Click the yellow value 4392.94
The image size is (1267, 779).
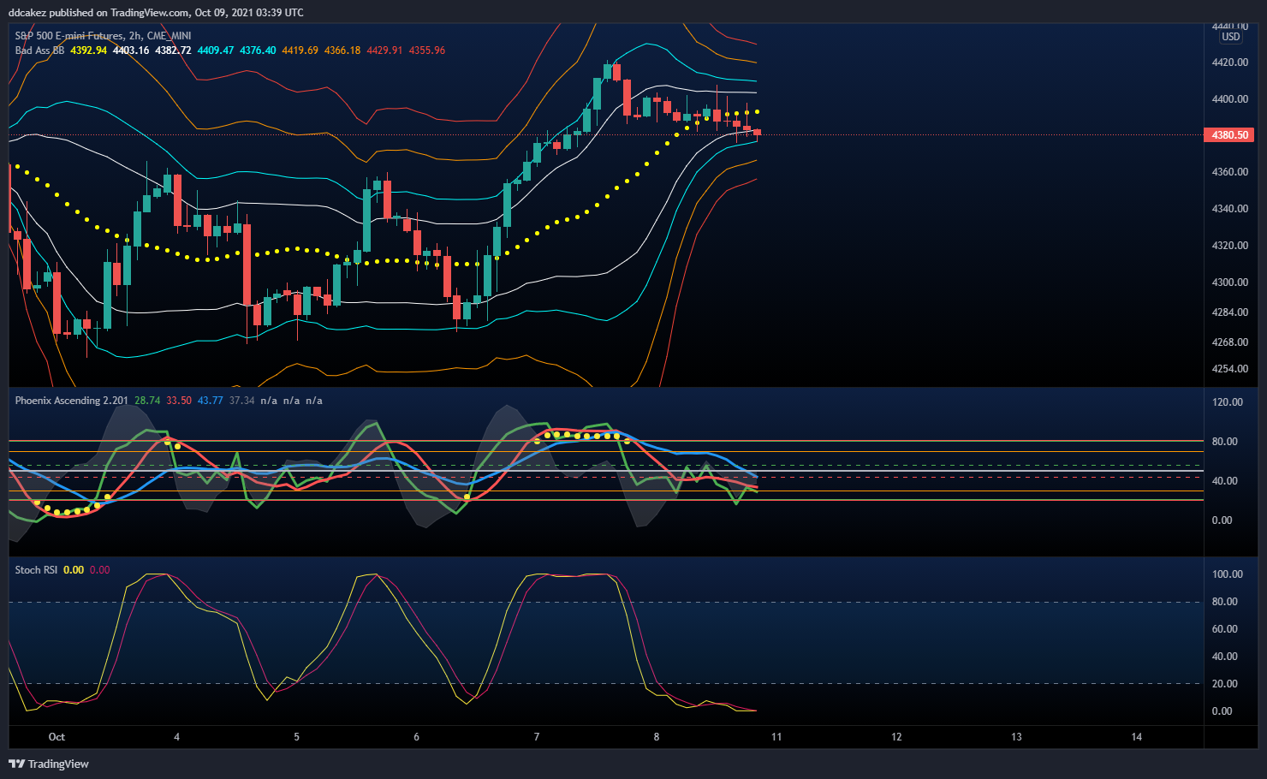pyautogui.click(x=89, y=51)
